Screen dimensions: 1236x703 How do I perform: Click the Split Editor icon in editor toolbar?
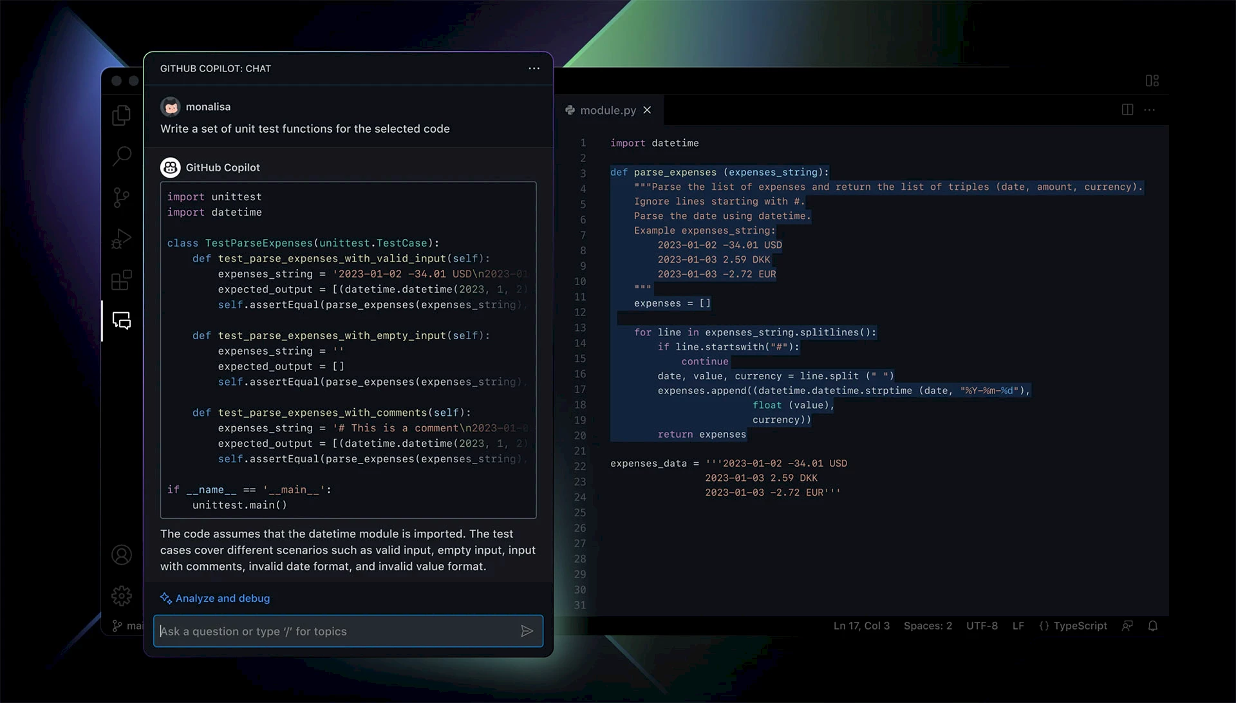1127,109
